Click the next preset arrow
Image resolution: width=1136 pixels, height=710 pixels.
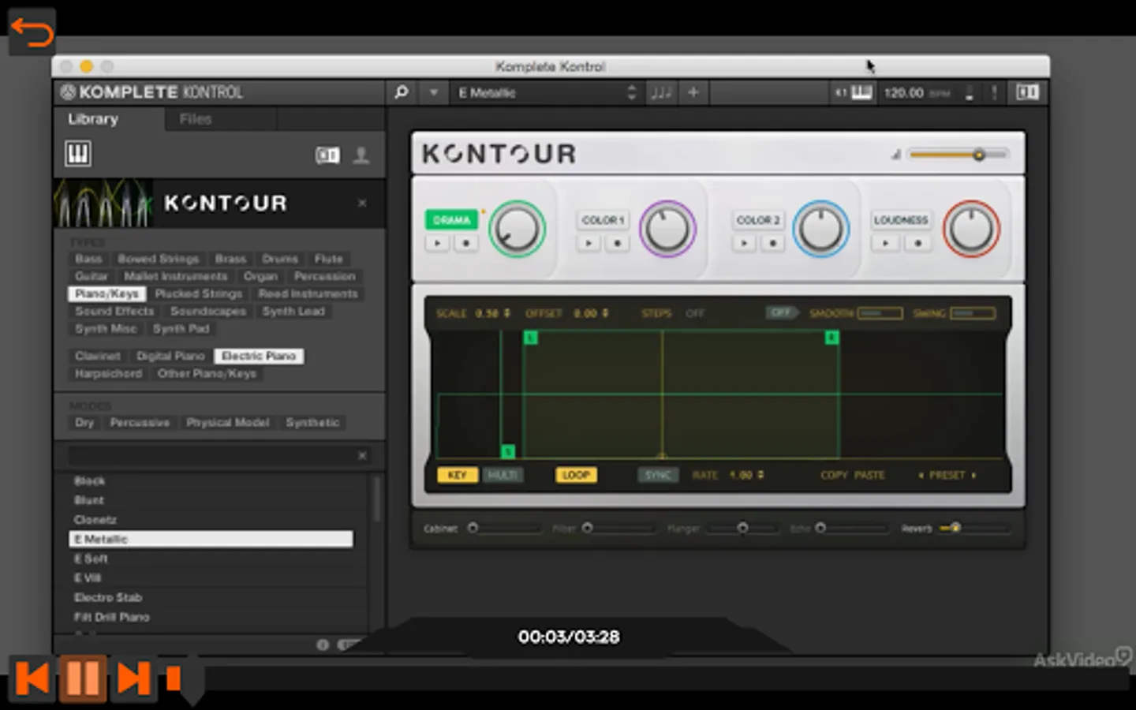(973, 475)
